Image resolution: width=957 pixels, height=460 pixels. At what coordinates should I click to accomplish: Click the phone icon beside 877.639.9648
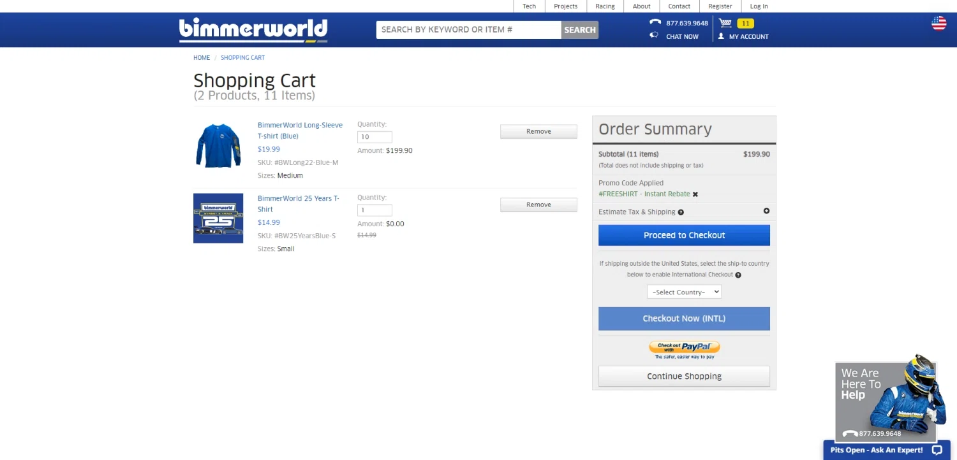(x=655, y=22)
